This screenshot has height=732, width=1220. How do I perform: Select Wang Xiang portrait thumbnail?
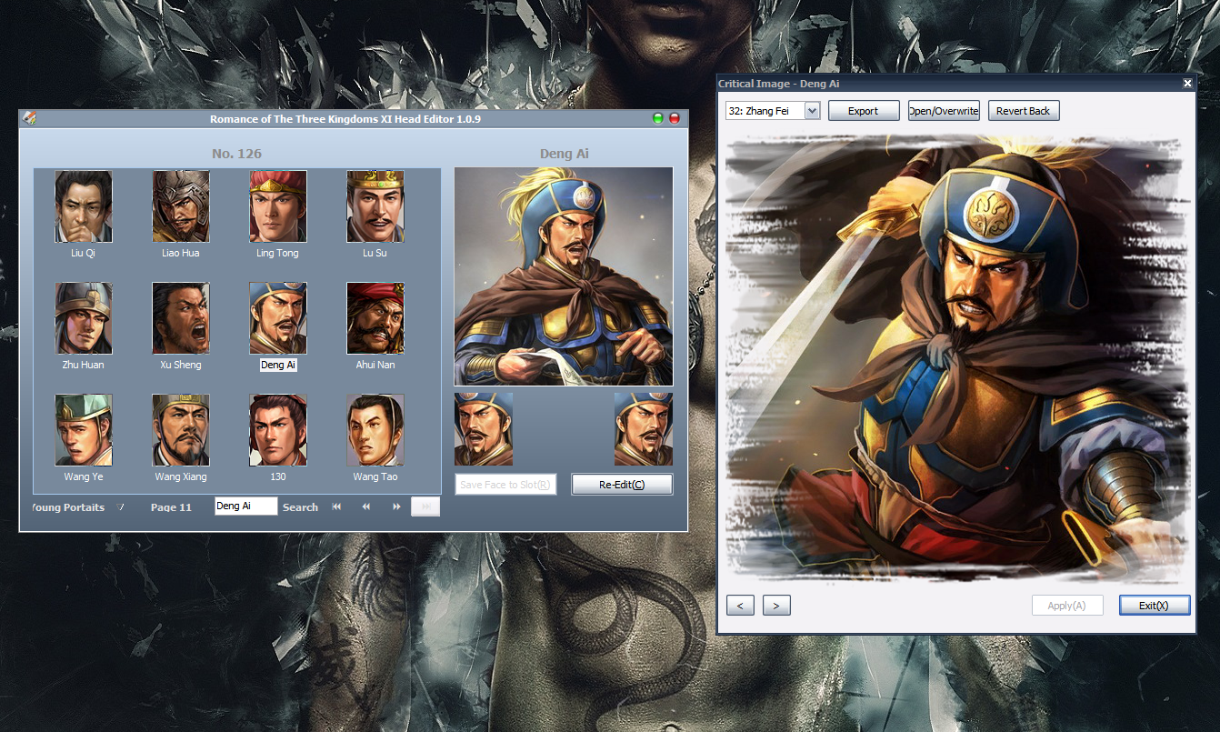click(180, 430)
